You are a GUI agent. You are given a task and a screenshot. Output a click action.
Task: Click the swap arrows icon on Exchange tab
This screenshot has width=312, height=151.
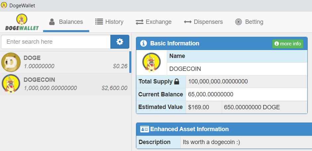click(140, 22)
